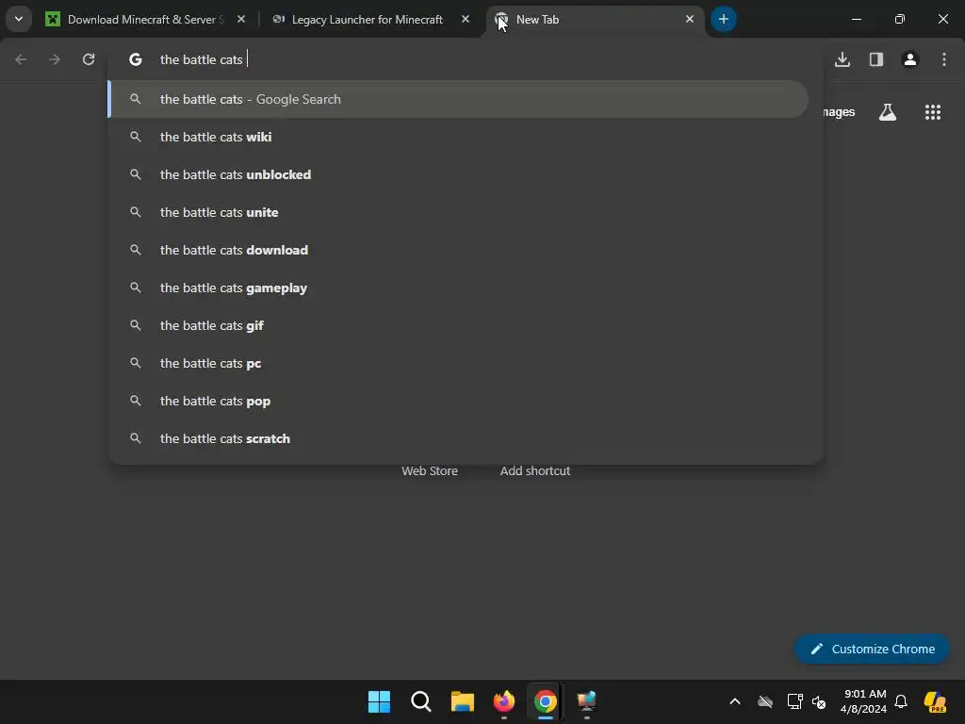Open a new tab with plus button
Viewport: 965px width, 724px height.
723,19
